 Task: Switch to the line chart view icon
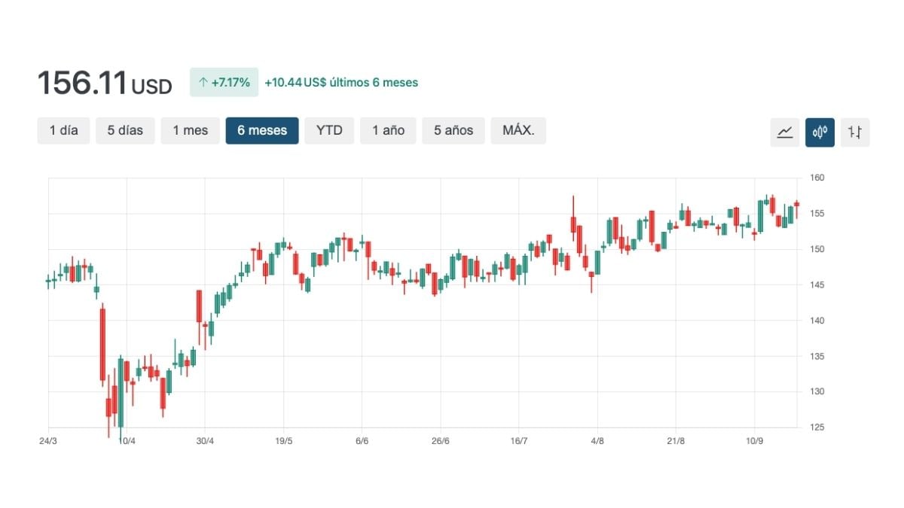(785, 132)
